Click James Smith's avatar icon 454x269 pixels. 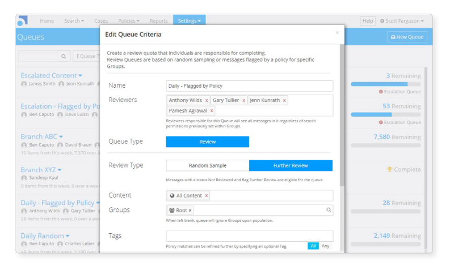pyautogui.click(x=24, y=84)
